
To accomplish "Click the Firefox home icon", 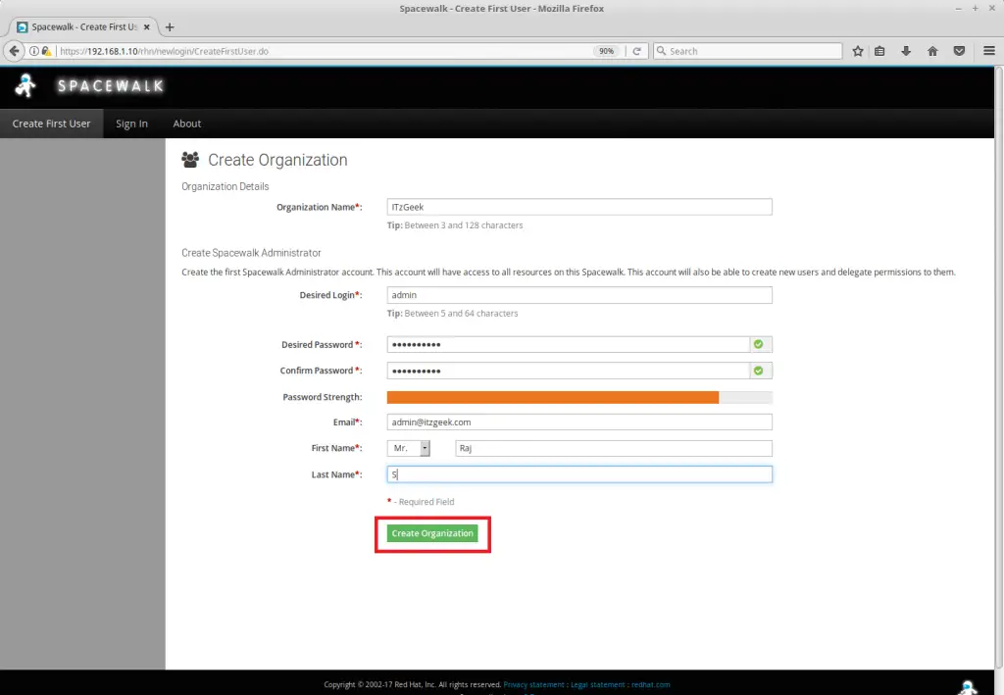I will coord(932,51).
